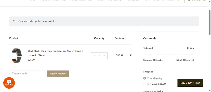Click the Subtotal column header
The height and width of the screenshot is (92, 211).
[120, 38]
